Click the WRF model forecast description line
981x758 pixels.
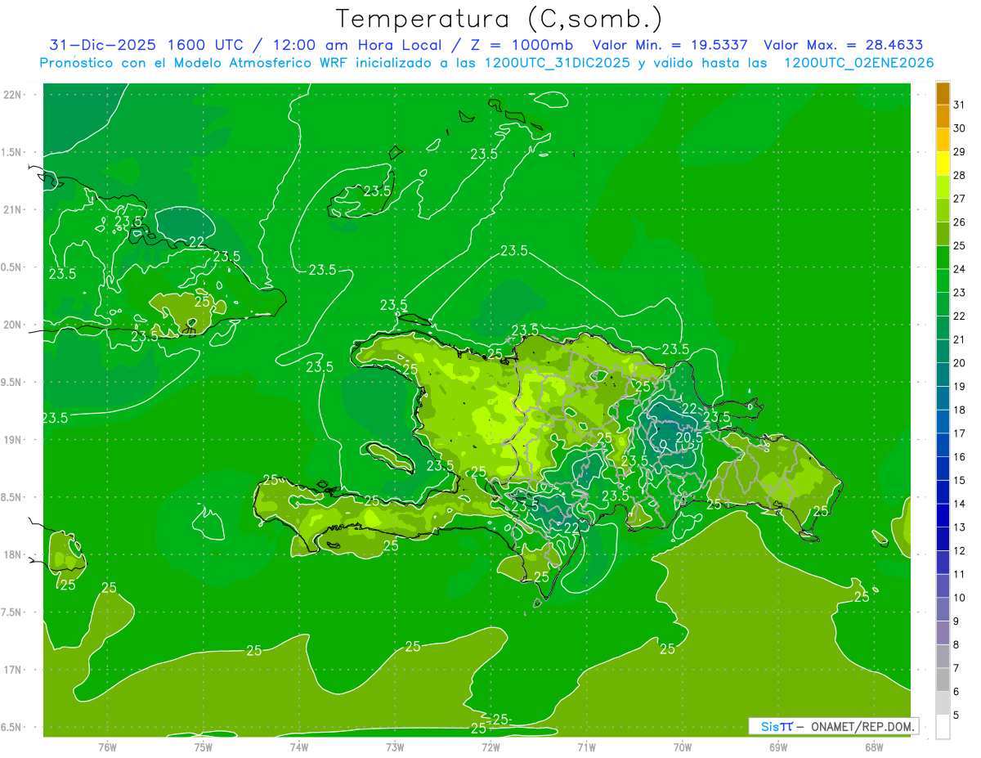486,63
